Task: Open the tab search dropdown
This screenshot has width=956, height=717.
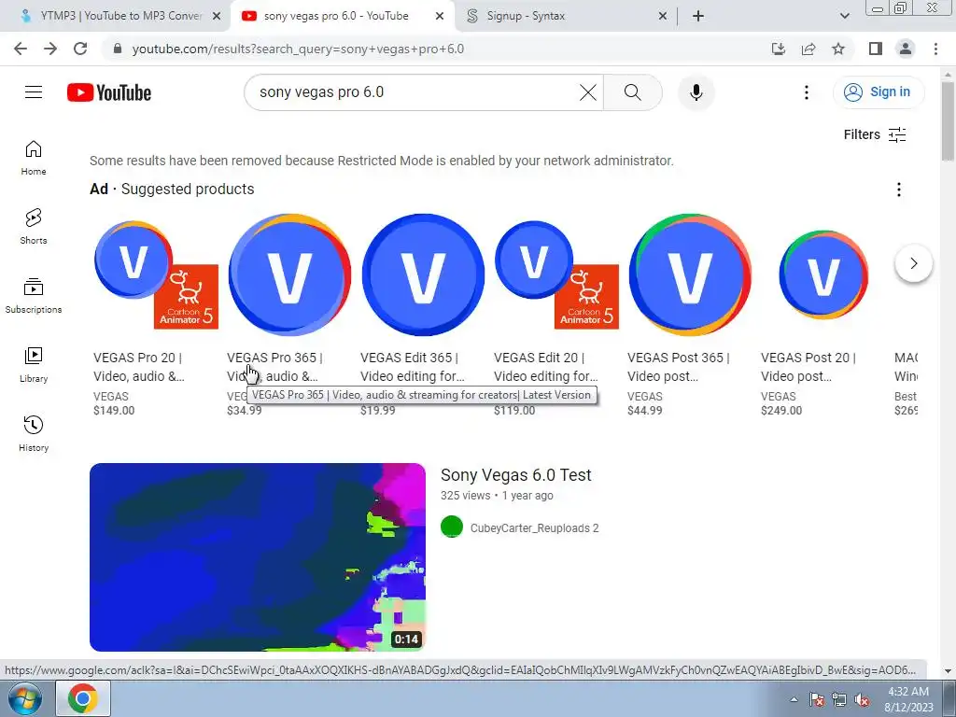Action: pyautogui.click(x=844, y=16)
